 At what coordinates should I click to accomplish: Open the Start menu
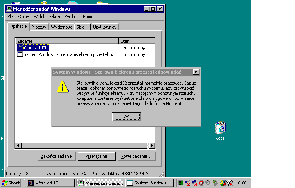11,183
